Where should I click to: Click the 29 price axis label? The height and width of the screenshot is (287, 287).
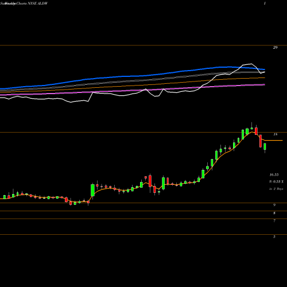[x=275, y=48]
